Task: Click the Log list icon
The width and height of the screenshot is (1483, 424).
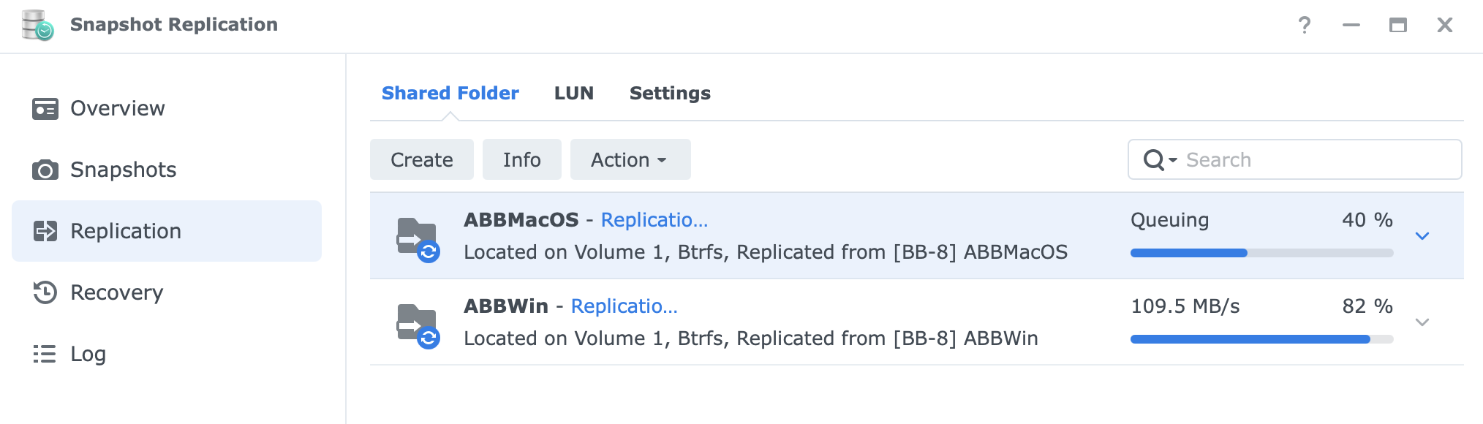Action: (x=45, y=355)
